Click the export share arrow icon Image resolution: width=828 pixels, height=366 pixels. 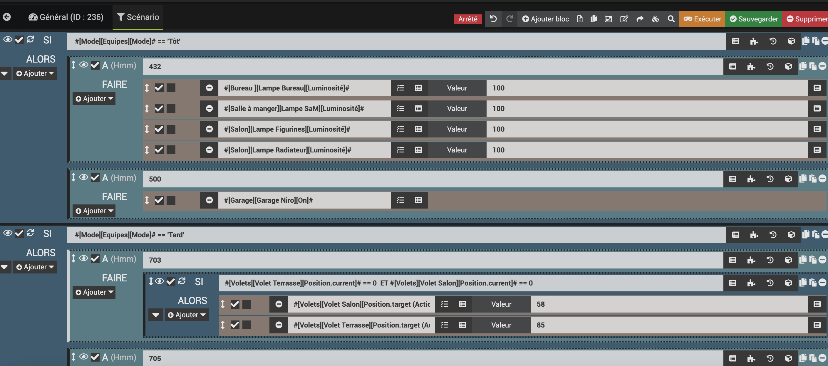click(640, 19)
